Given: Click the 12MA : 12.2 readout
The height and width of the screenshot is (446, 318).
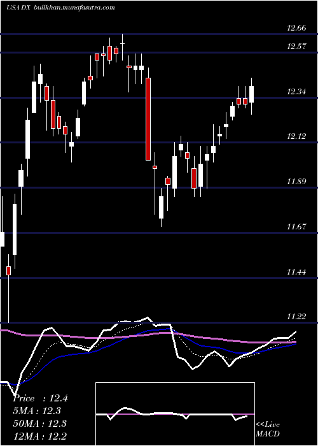Looking at the screenshot, I should pyautogui.click(x=39, y=436).
